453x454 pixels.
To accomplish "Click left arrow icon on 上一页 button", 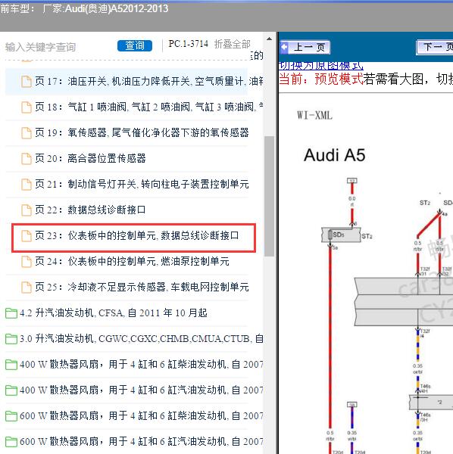I will click(284, 47).
